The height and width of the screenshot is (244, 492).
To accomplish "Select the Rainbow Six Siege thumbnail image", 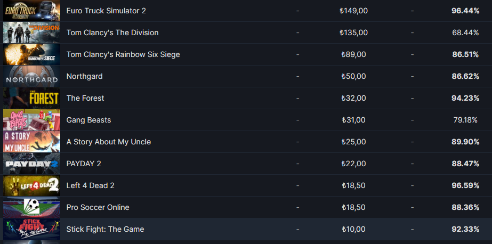I will tap(31, 54).
